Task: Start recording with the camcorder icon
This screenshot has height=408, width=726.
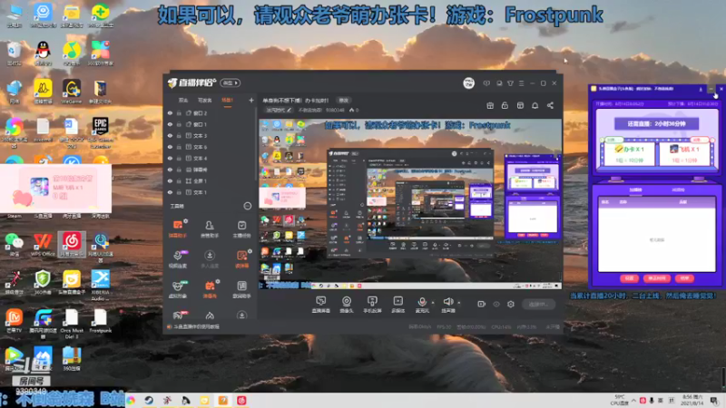Action: 481,304
